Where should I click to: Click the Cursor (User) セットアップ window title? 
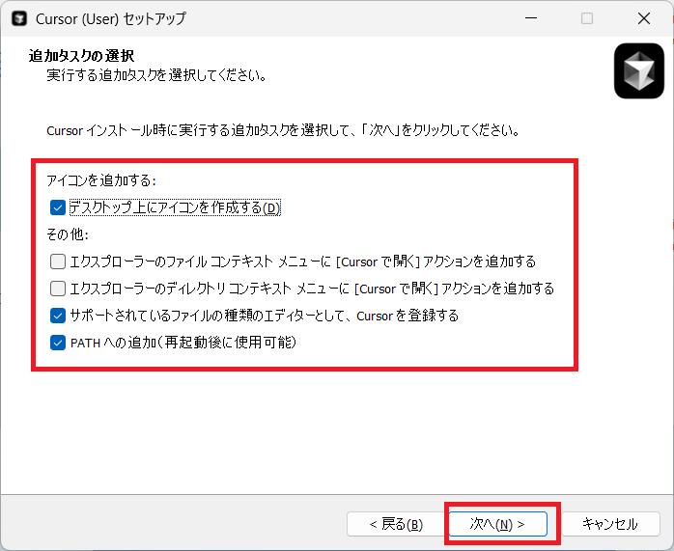111,19
